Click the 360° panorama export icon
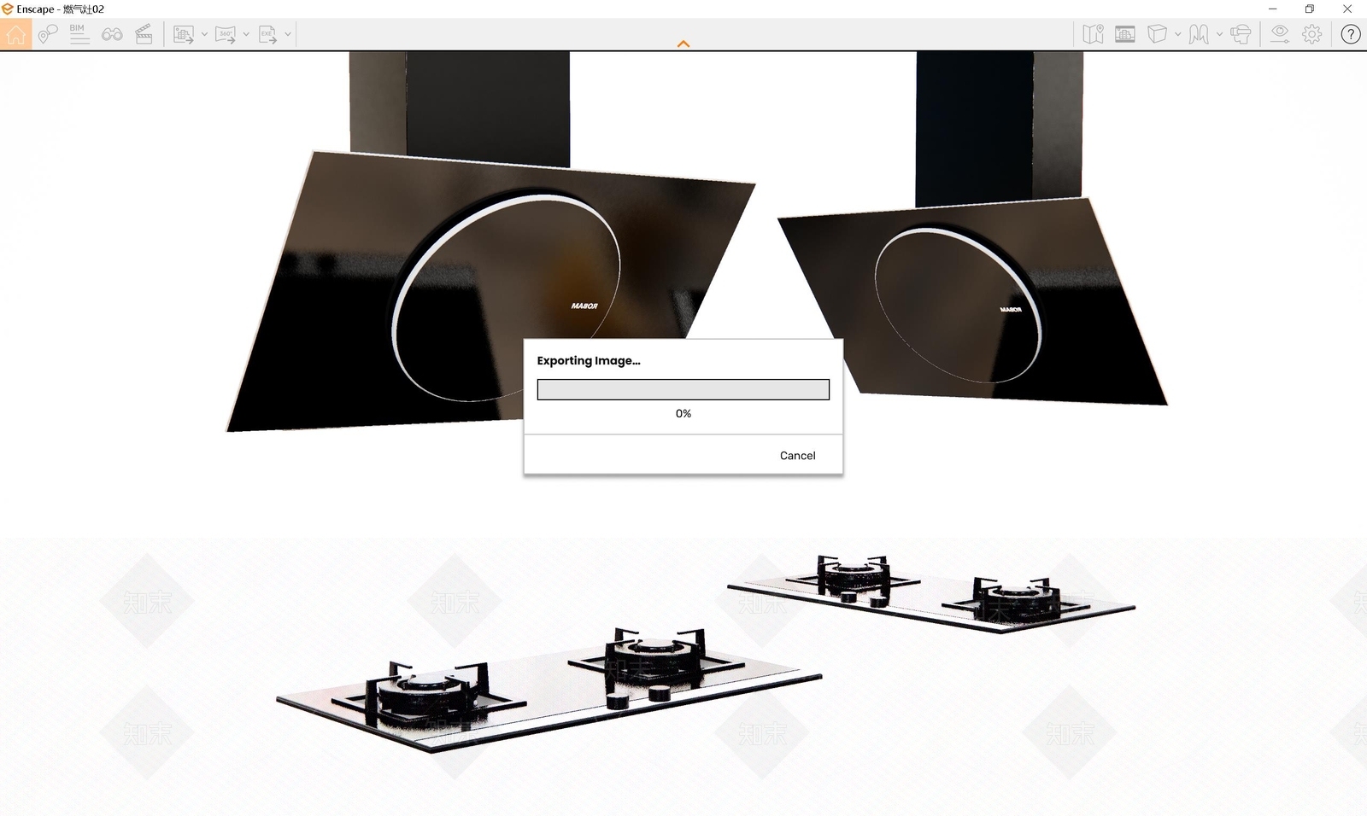 click(x=226, y=34)
